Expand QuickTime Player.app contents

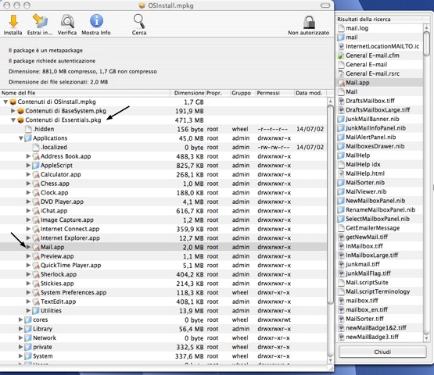[28, 265]
